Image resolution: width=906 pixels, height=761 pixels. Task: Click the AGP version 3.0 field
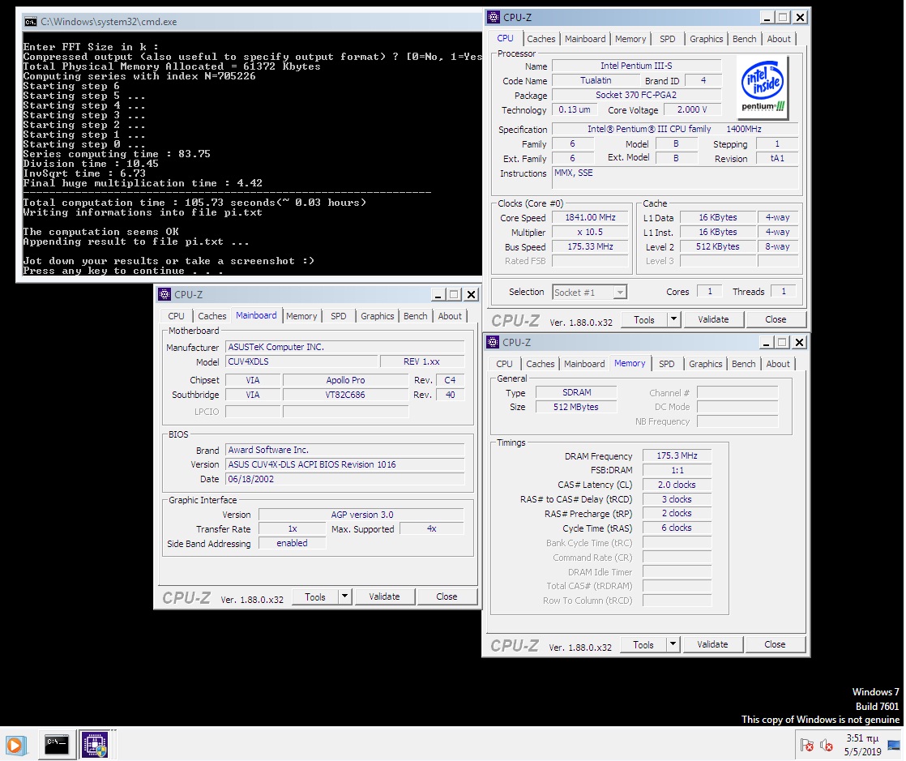click(361, 515)
